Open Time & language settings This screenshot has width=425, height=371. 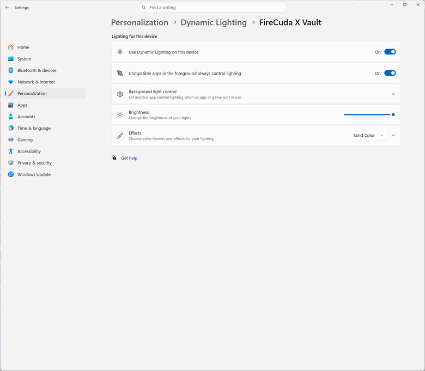45,128
